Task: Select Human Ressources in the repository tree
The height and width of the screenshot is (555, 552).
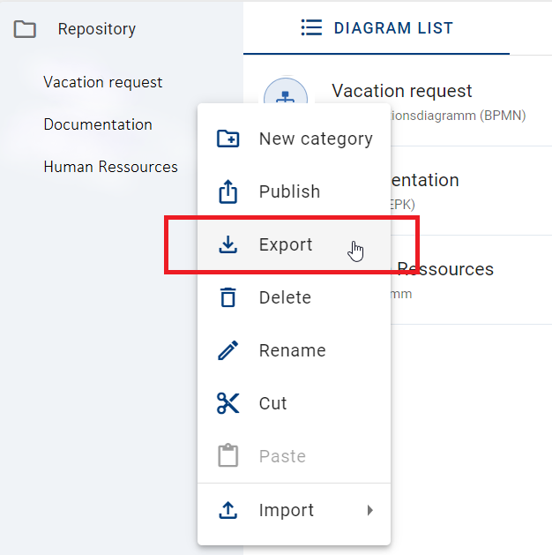Action: 111,167
